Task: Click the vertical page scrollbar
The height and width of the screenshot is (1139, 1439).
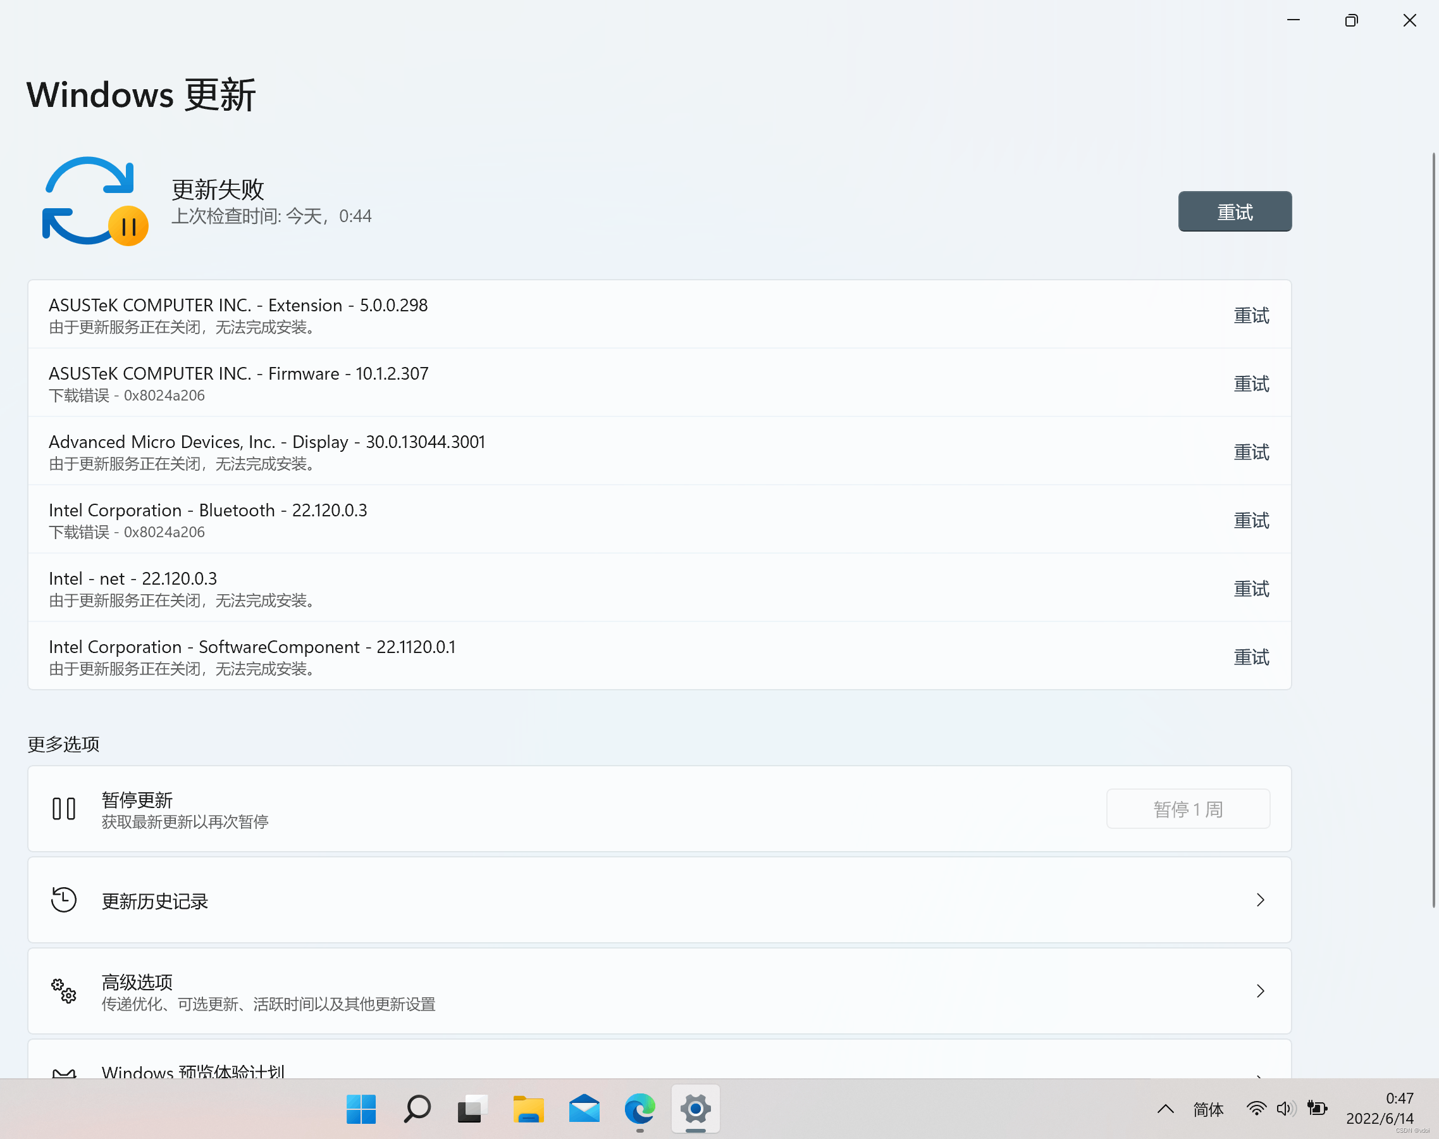Action: pyautogui.click(x=1434, y=530)
